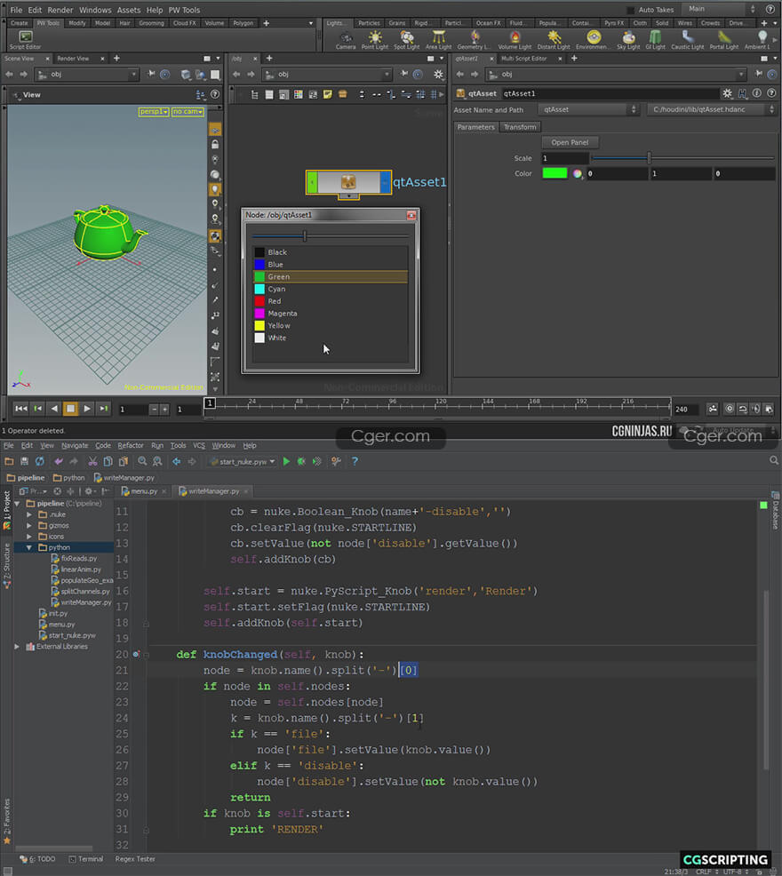Open the Regex Tester tool window
The height and width of the screenshot is (876, 782).
[135, 859]
